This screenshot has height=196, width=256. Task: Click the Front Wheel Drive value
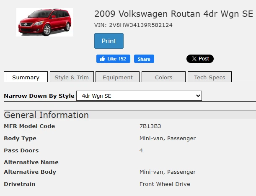pyautogui.click(x=165, y=184)
